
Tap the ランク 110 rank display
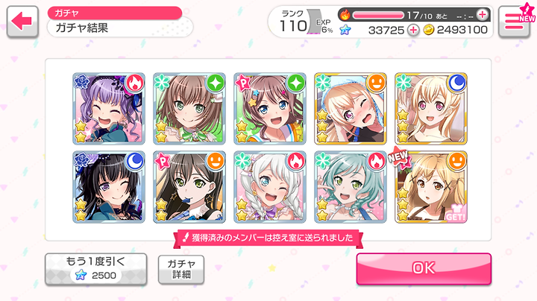tap(293, 22)
